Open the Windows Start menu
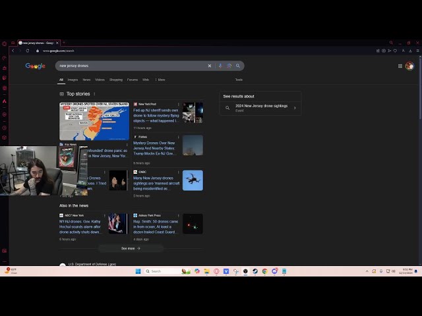The width and height of the screenshot is (422, 316). point(138,271)
